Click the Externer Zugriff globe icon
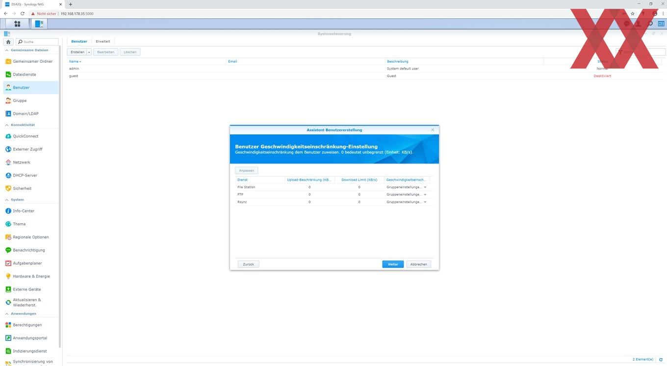 8,149
